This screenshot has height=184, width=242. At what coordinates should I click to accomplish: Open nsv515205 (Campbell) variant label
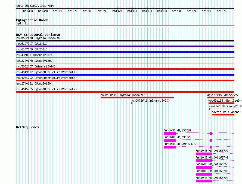tap(227, 112)
